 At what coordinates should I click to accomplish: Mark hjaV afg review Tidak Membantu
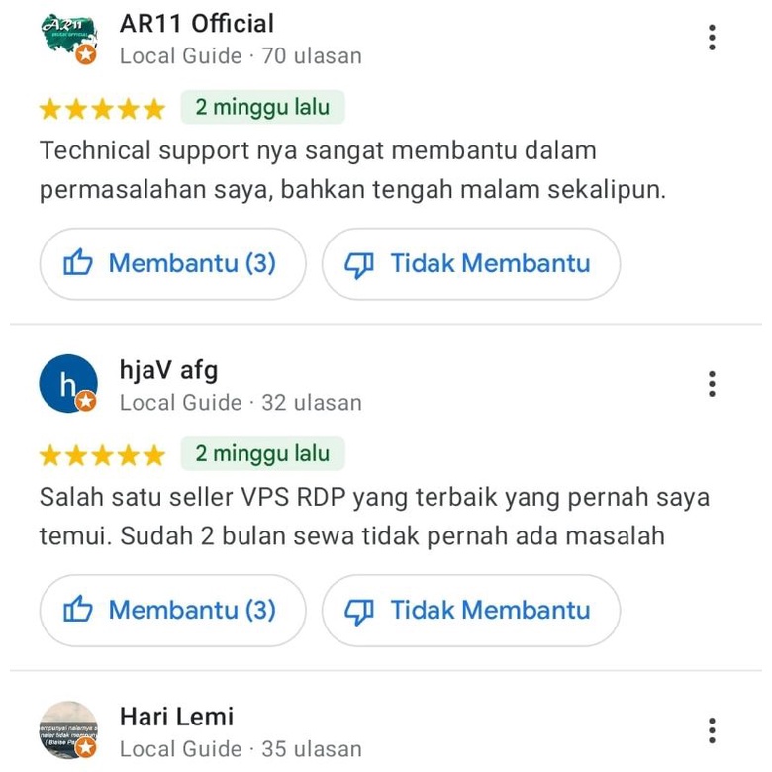(x=471, y=611)
